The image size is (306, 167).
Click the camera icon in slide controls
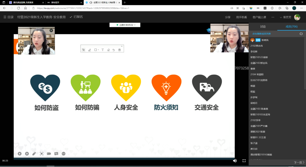pyautogui.click(x=49, y=154)
